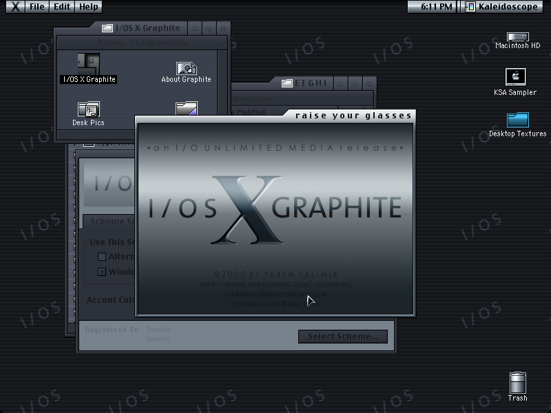Click the I/OS X GRAPHITE logo in the splash window

[275, 210]
